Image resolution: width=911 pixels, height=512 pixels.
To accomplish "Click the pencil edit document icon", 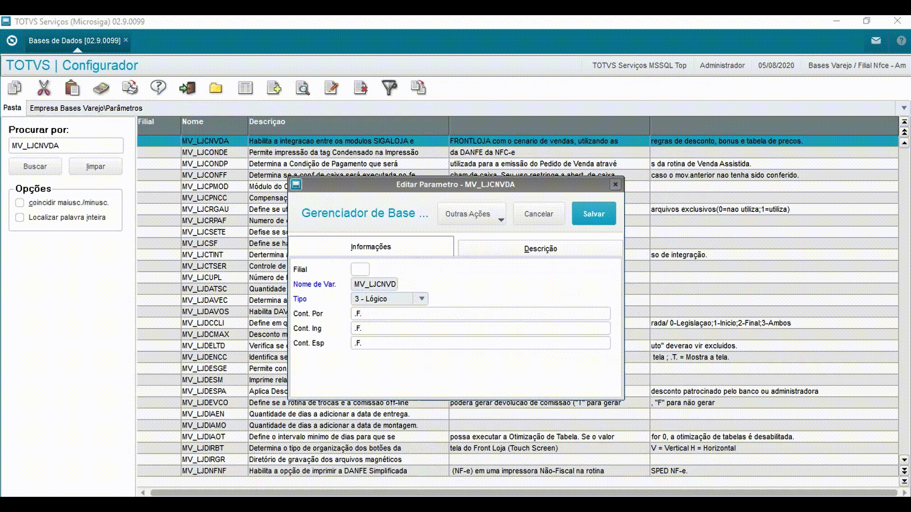I will [x=332, y=88].
